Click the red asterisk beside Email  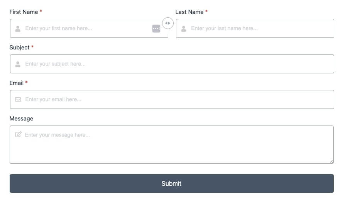click(x=26, y=83)
